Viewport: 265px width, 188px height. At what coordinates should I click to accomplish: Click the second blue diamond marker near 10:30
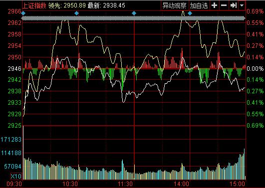pos(77,13)
